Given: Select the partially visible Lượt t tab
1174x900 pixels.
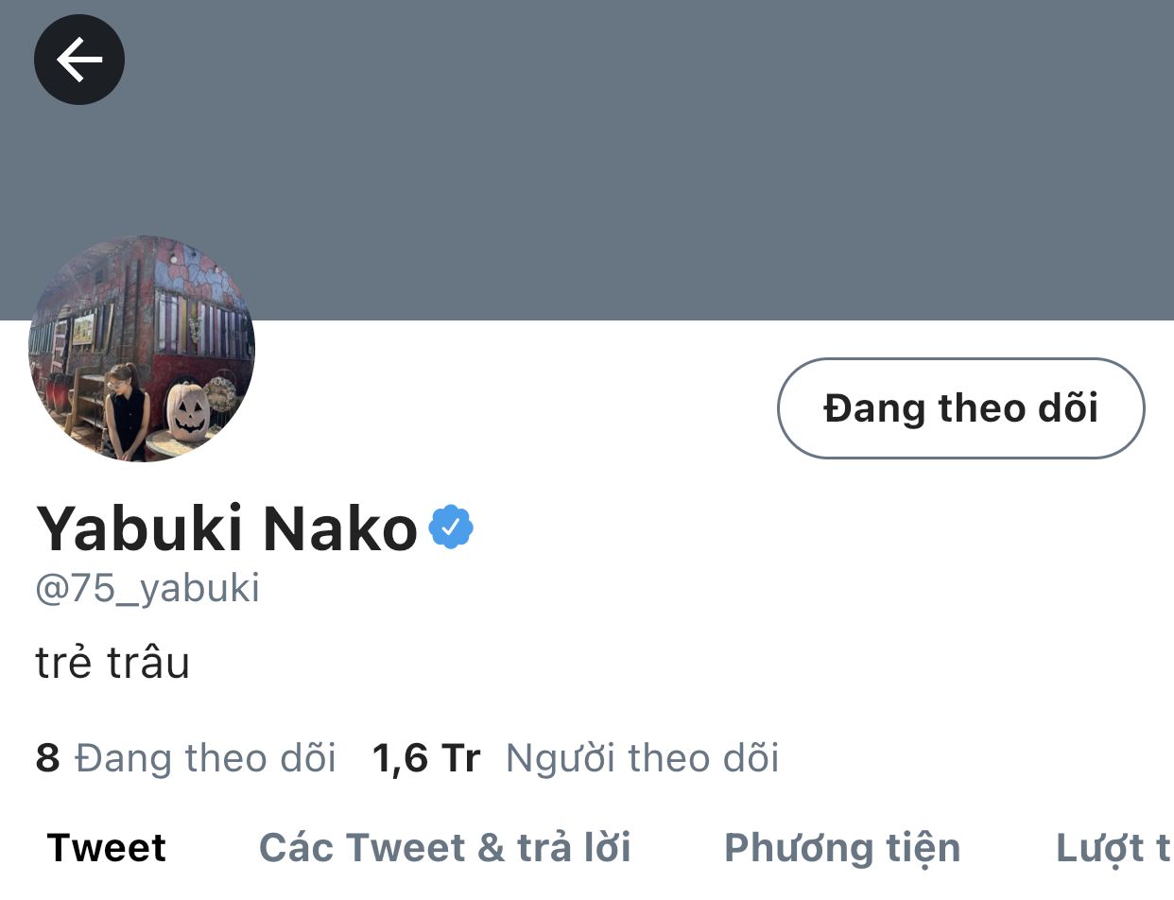Looking at the screenshot, I should [1114, 848].
